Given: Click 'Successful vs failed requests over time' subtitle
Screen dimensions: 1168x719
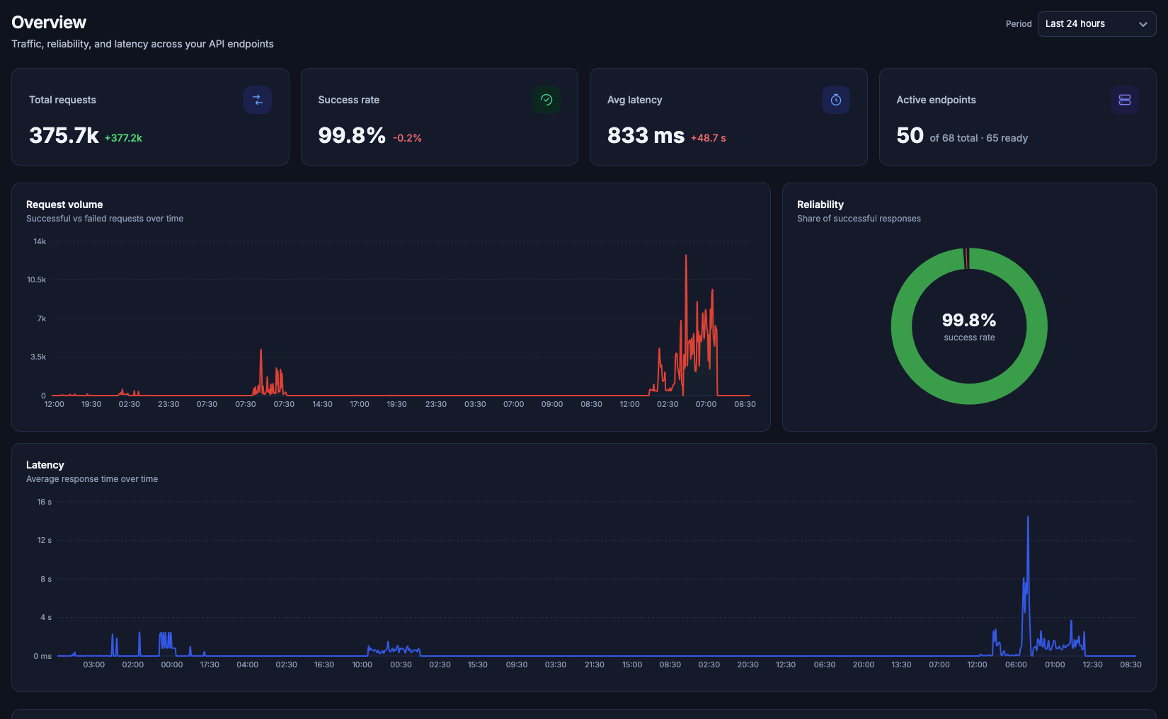Looking at the screenshot, I should 105,219.
